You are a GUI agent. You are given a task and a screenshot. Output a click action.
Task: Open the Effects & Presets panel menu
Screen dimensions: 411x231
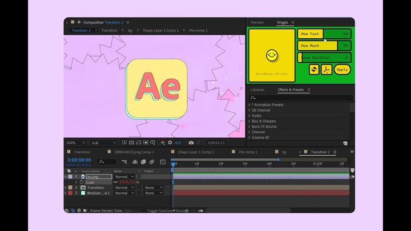[309, 90]
